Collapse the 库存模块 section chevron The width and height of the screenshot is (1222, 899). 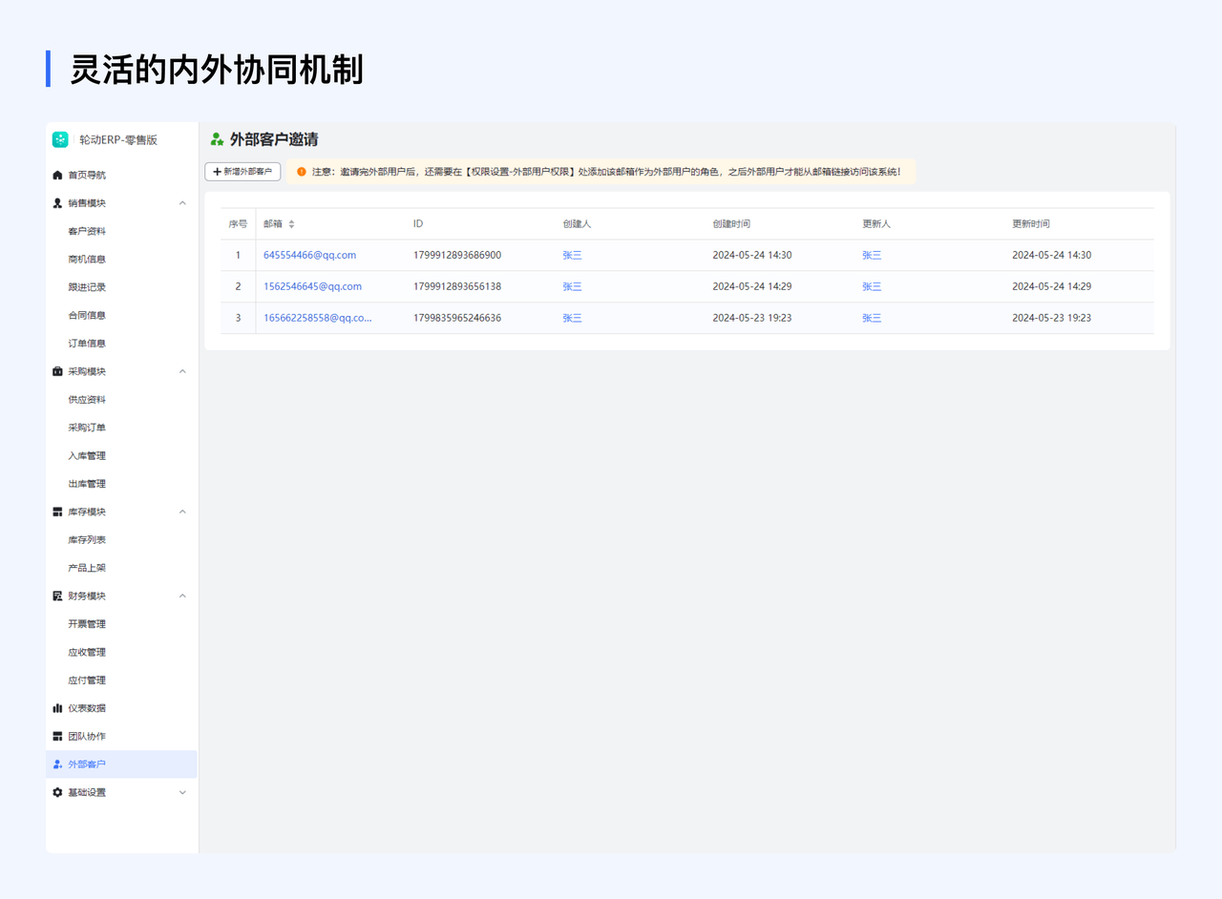pos(182,512)
